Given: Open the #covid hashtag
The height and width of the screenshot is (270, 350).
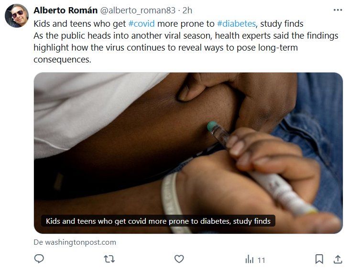Looking at the screenshot, I should click(142, 24).
